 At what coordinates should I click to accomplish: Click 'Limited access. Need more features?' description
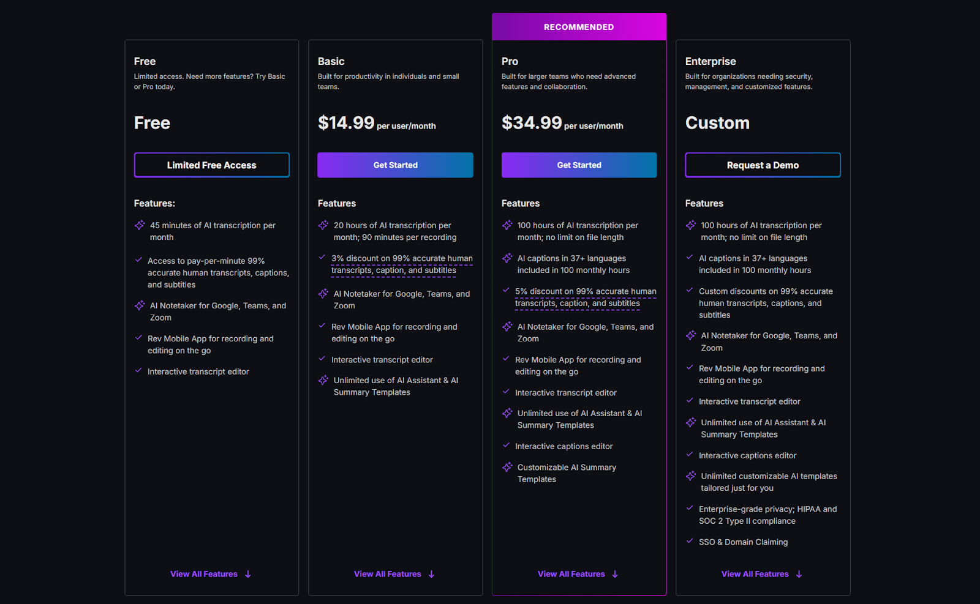209,81
